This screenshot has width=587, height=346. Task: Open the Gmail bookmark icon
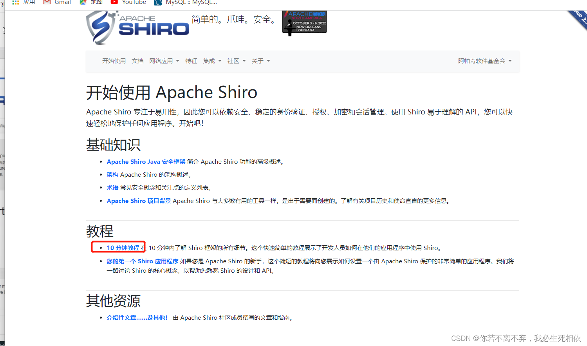[x=47, y=3]
